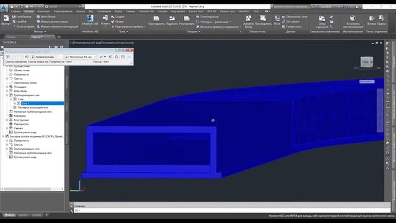Open the frames visibility dropdown in Опорная

(214, 22)
